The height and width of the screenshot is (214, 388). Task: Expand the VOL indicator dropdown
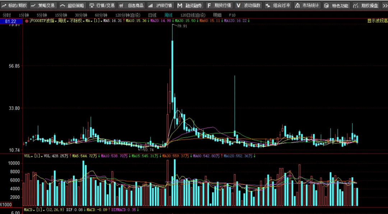coord(28,156)
